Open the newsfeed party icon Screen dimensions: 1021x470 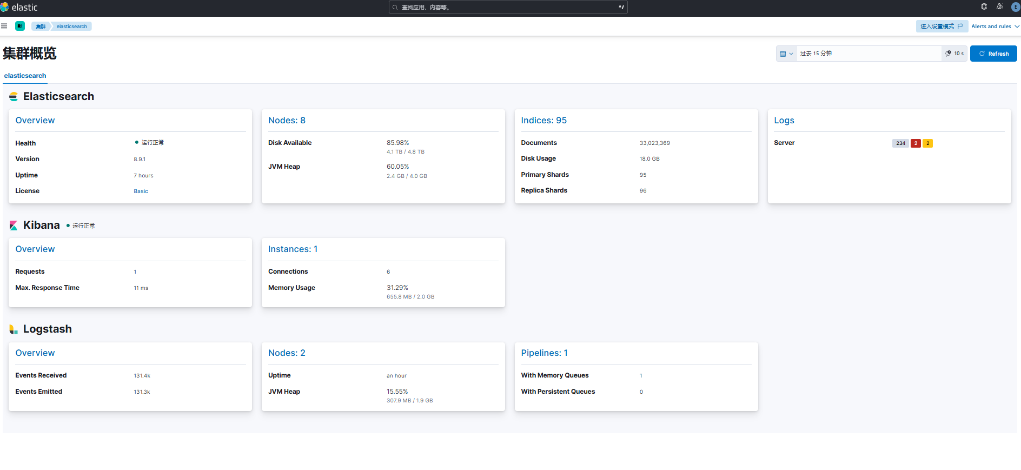tap(1000, 7)
